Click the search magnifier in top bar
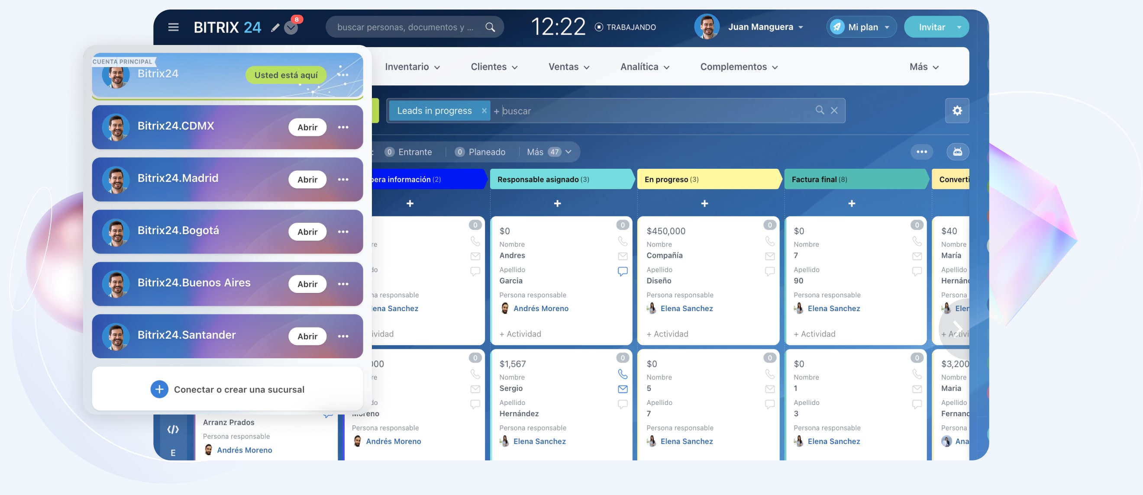1143x495 pixels. [490, 27]
